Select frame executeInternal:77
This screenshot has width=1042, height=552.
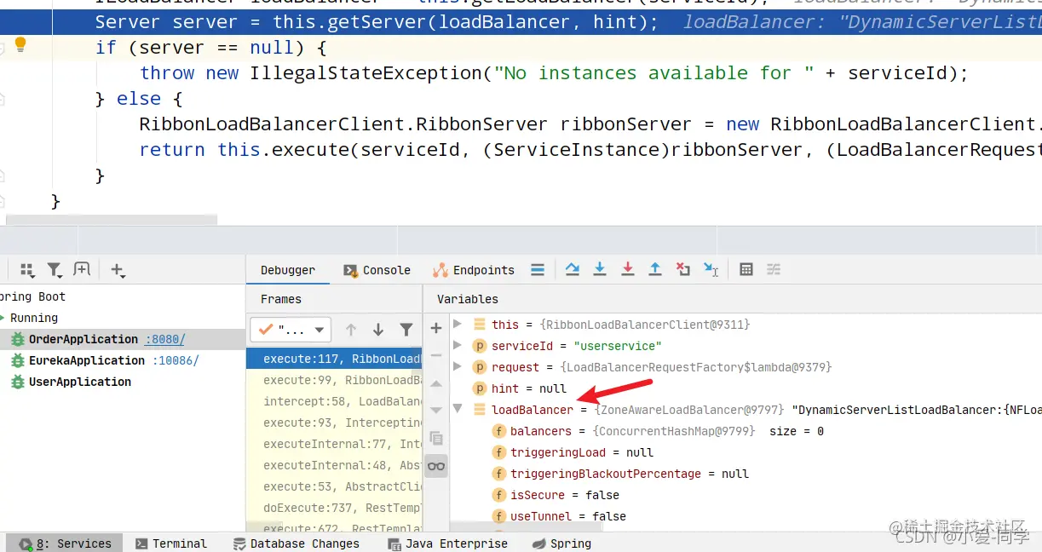[x=334, y=444]
